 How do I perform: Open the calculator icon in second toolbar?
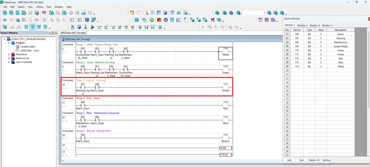pyautogui.click(x=172, y=20)
